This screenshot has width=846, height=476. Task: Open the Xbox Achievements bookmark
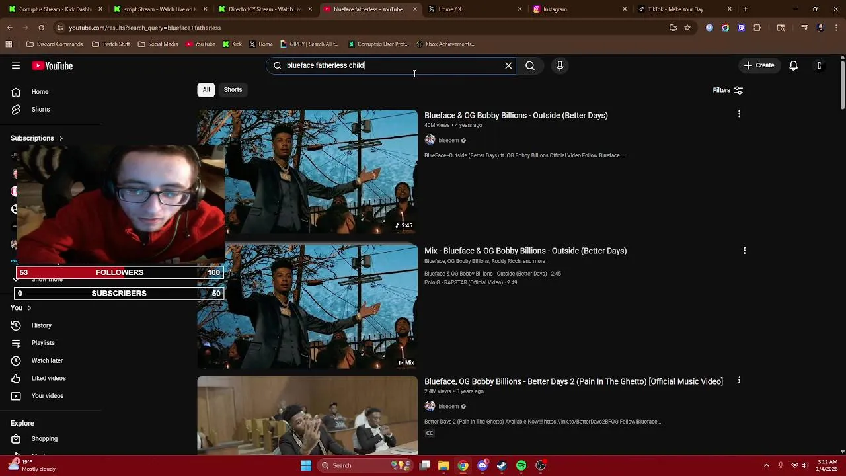(x=445, y=44)
